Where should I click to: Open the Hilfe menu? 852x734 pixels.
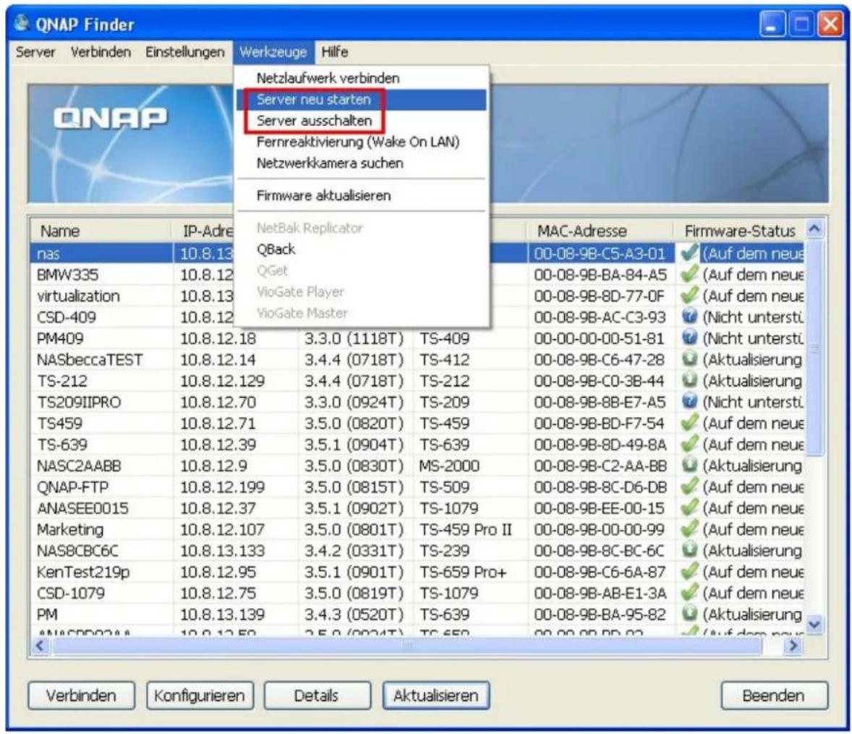pyautogui.click(x=335, y=52)
